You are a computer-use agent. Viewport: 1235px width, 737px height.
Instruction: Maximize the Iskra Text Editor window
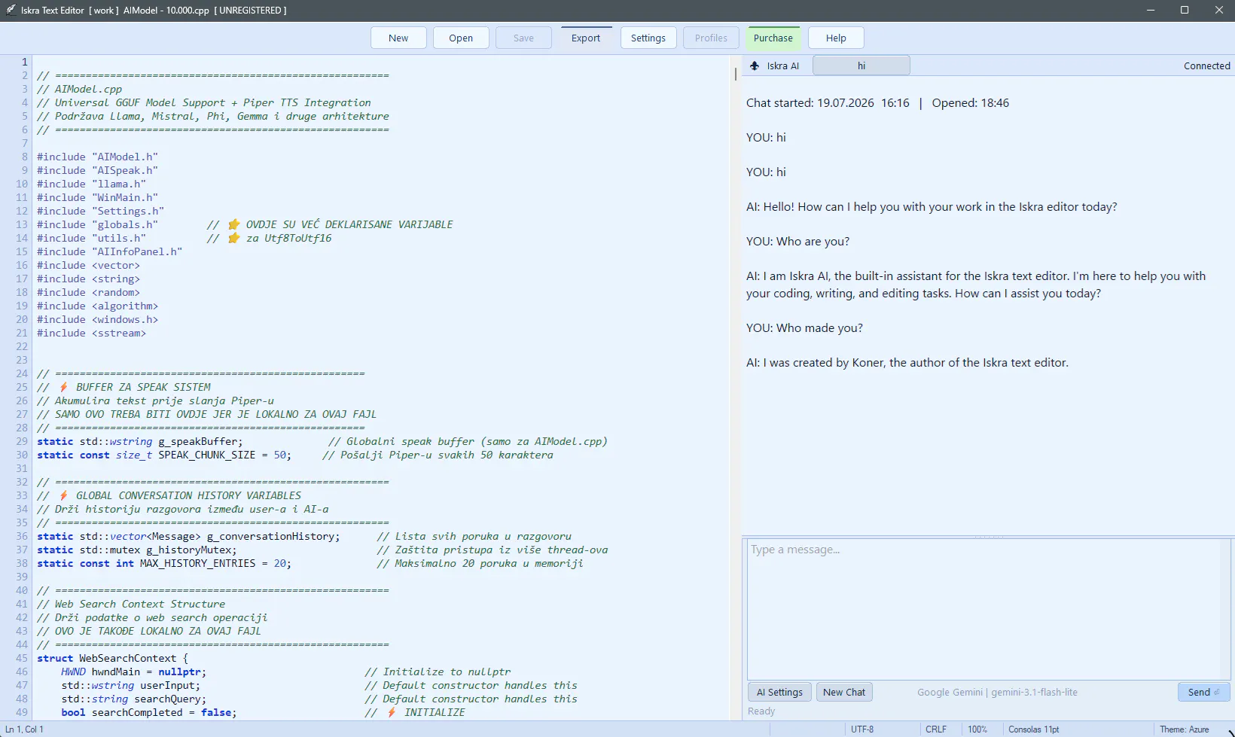click(1184, 10)
